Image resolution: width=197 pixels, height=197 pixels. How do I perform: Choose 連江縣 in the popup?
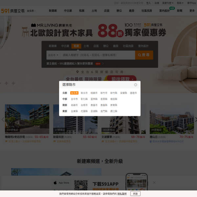114,111
